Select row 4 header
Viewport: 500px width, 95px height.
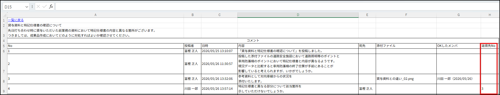pyautogui.click(x=4, y=41)
